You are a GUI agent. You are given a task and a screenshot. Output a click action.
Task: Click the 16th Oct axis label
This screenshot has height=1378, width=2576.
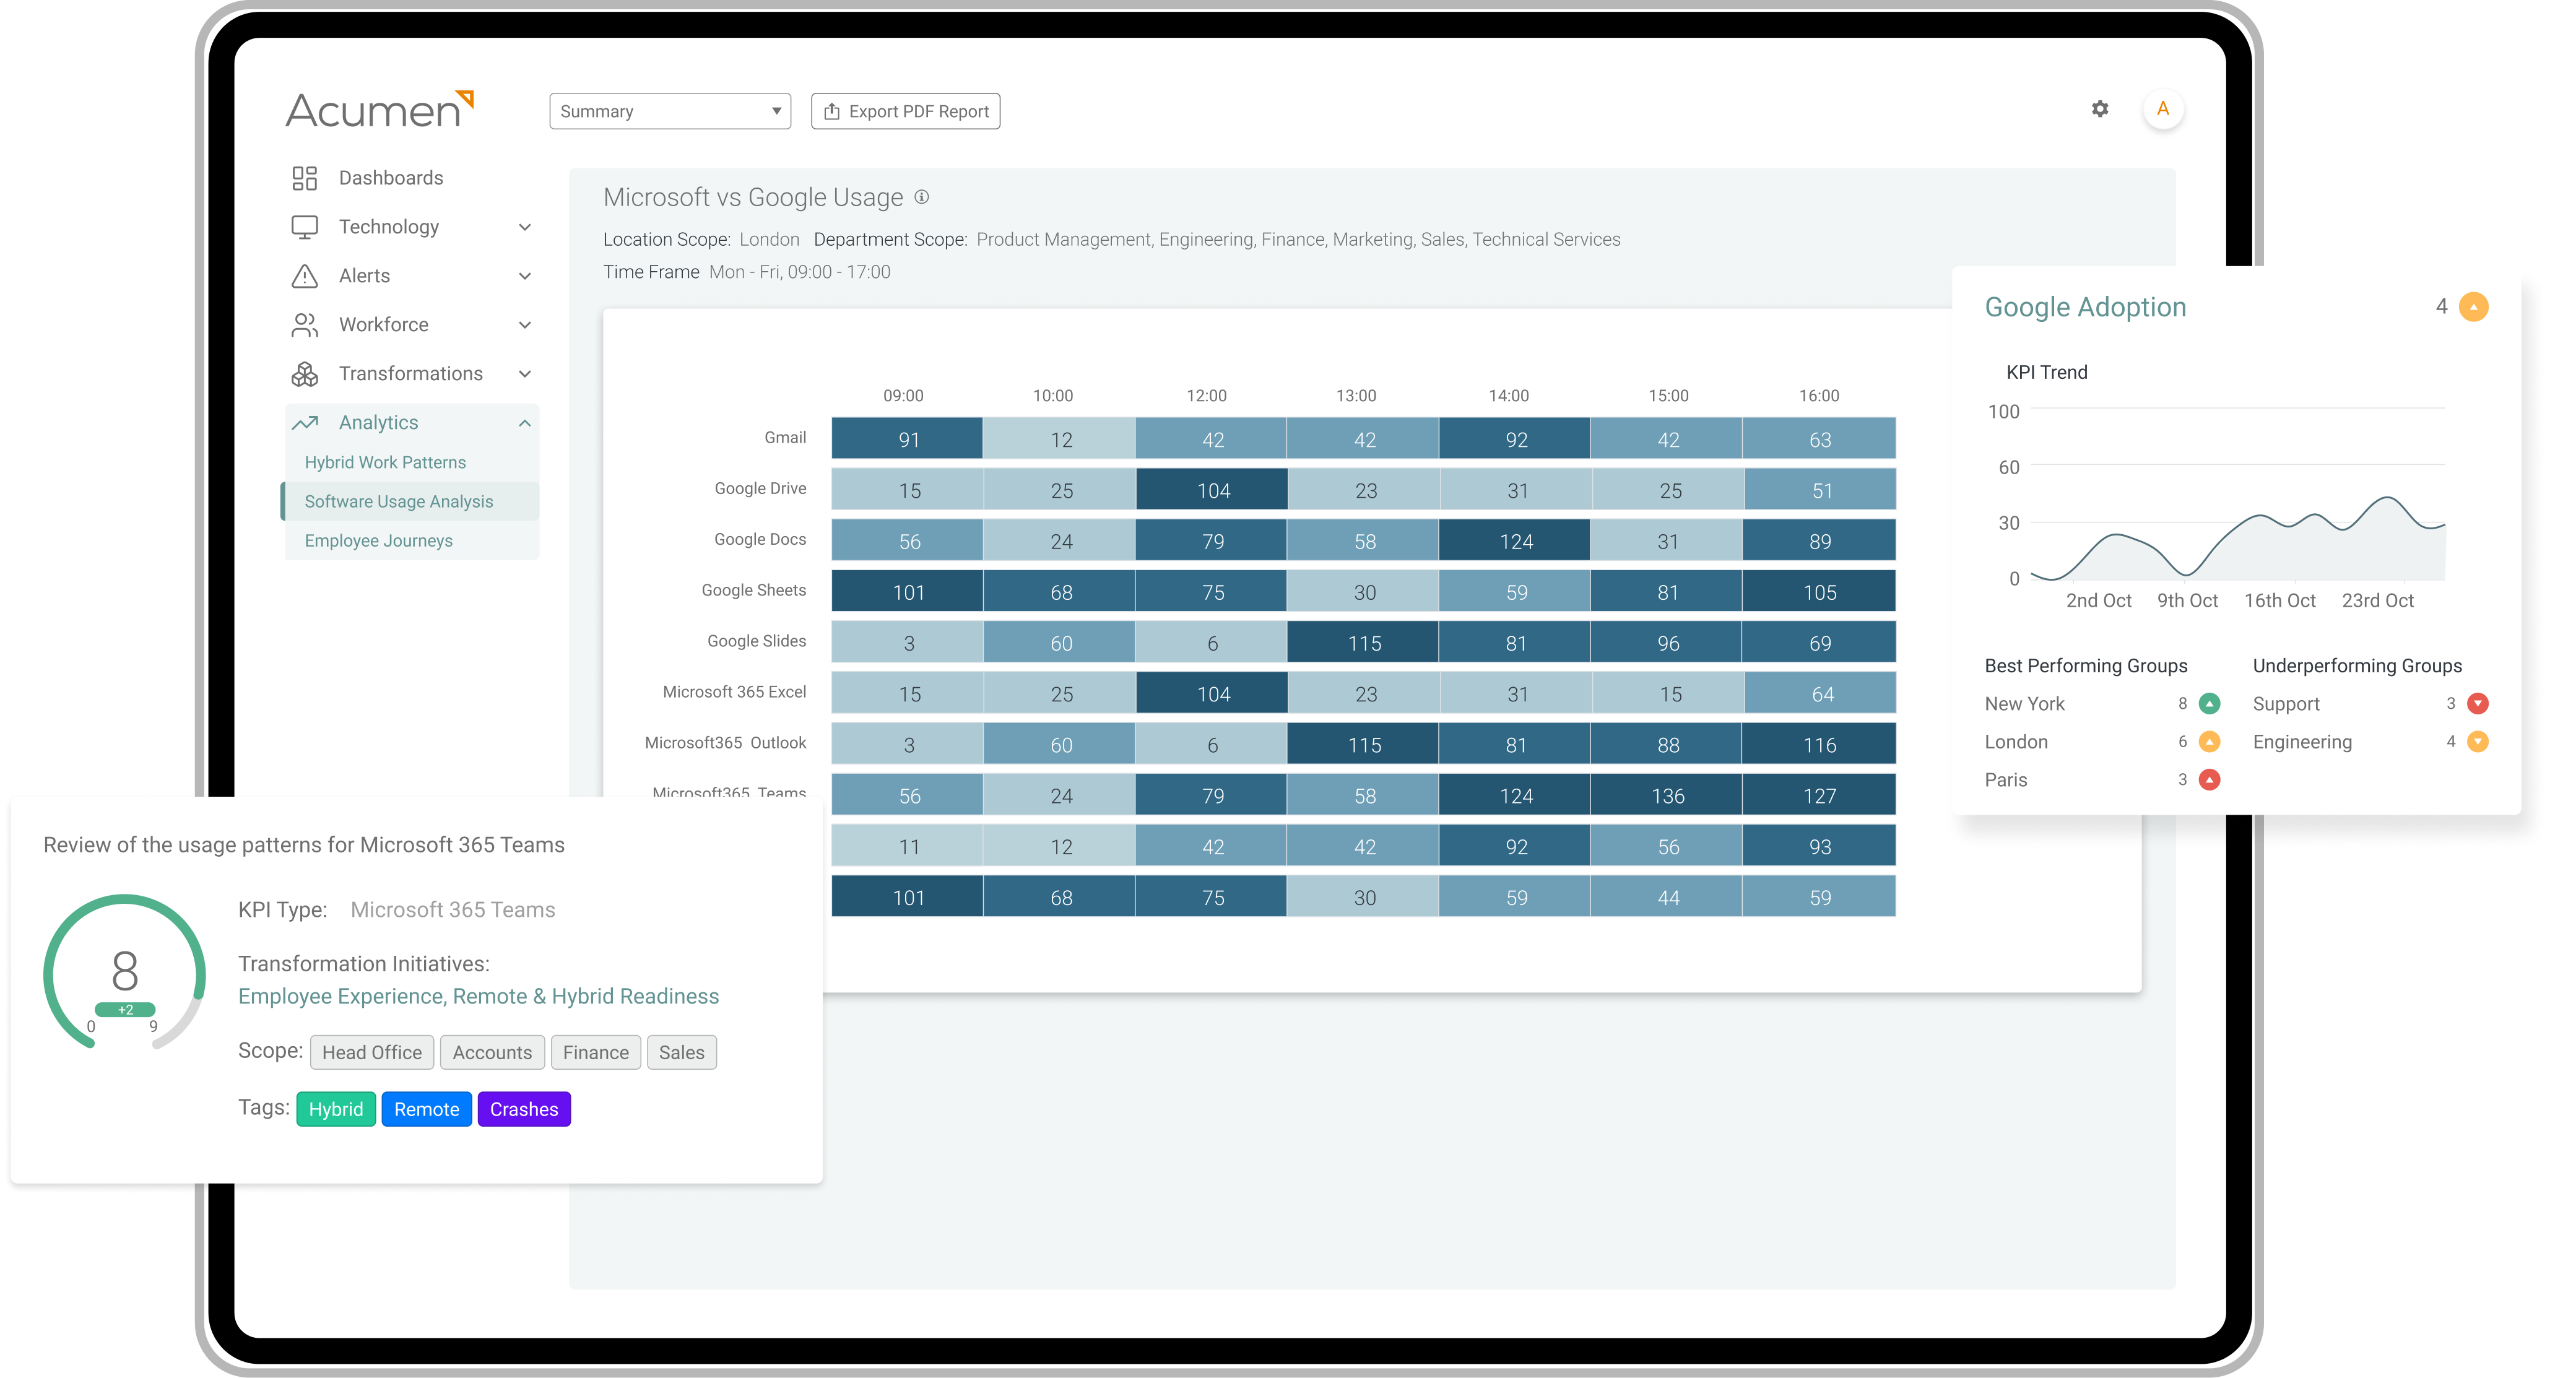pyautogui.click(x=2279, y=601)
